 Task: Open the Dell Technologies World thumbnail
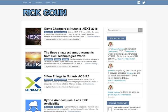[33, 60]
